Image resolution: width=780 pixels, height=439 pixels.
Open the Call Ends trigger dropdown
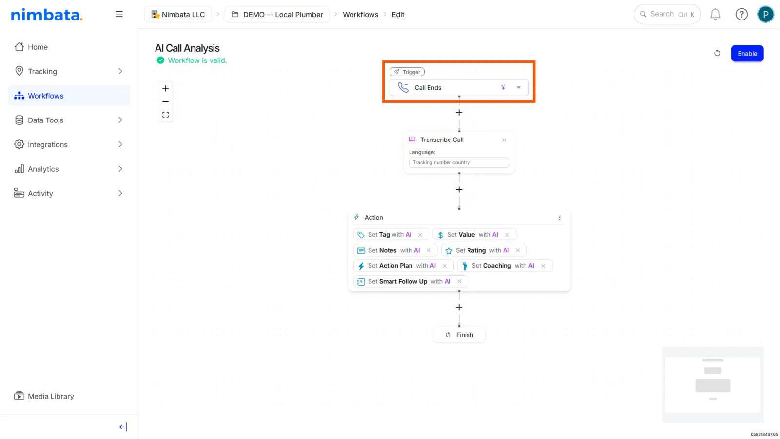pos(519,88)
